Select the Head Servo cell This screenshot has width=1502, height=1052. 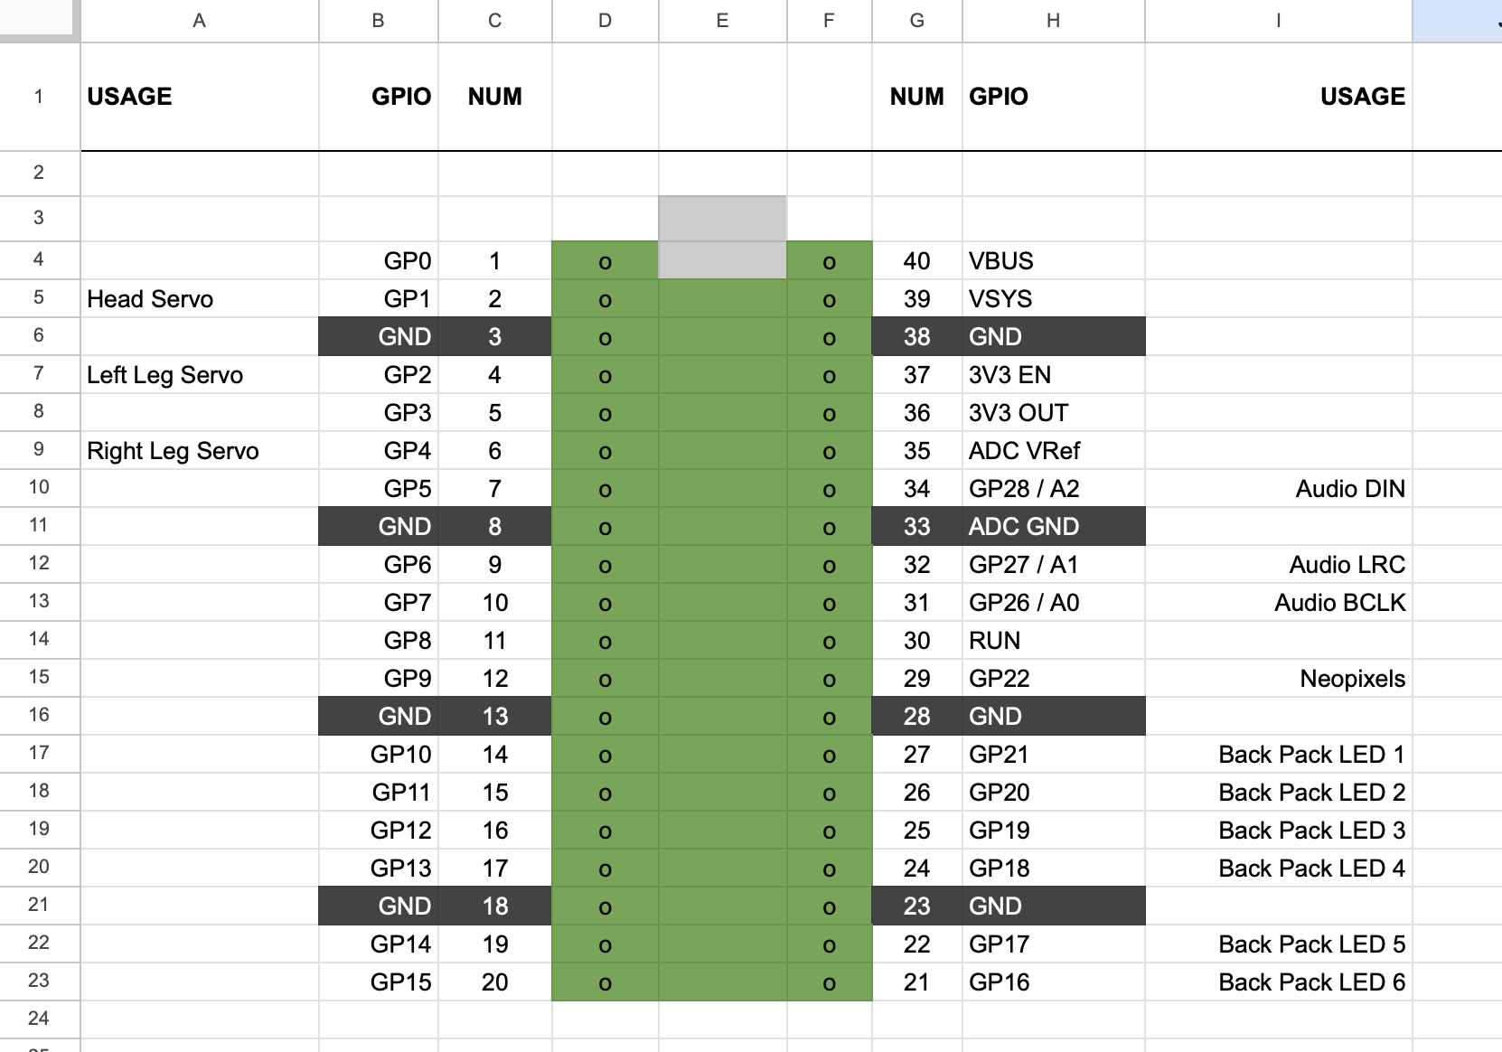coord(200,298)
